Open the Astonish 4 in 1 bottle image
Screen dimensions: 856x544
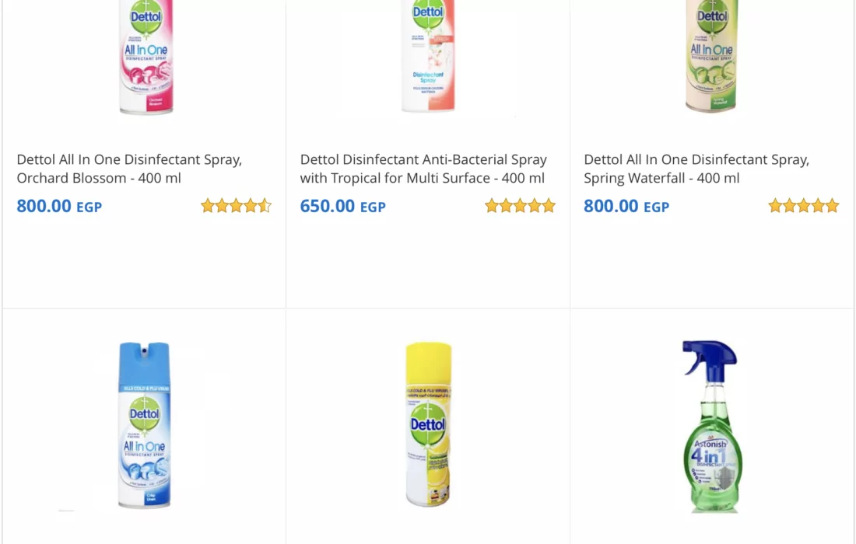[x=710, y=426]
